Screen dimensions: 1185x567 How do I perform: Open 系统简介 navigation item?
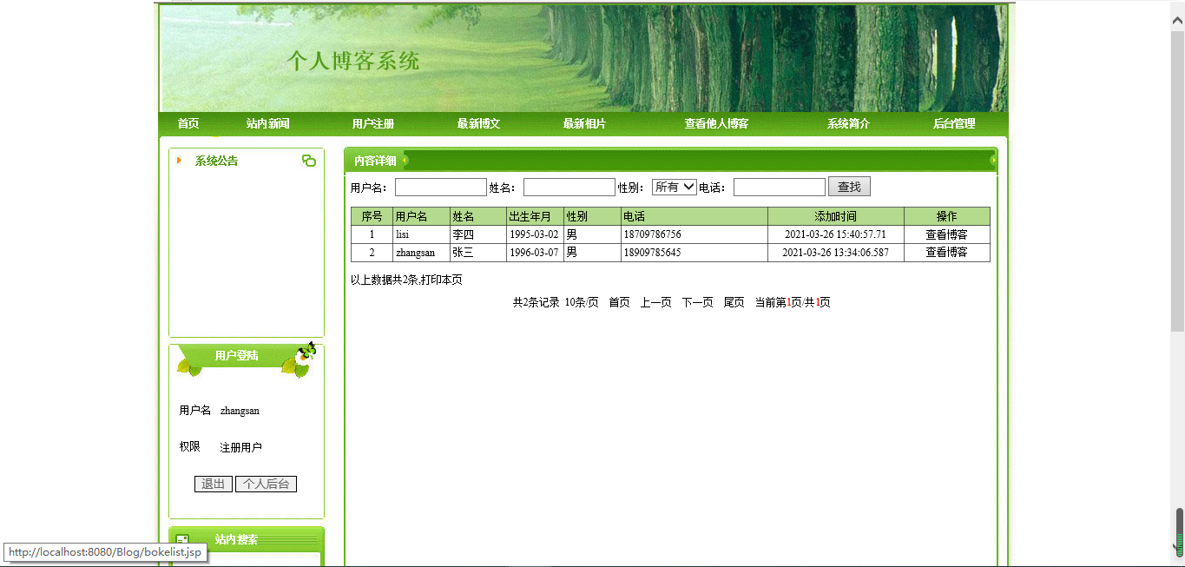(848, 124)
